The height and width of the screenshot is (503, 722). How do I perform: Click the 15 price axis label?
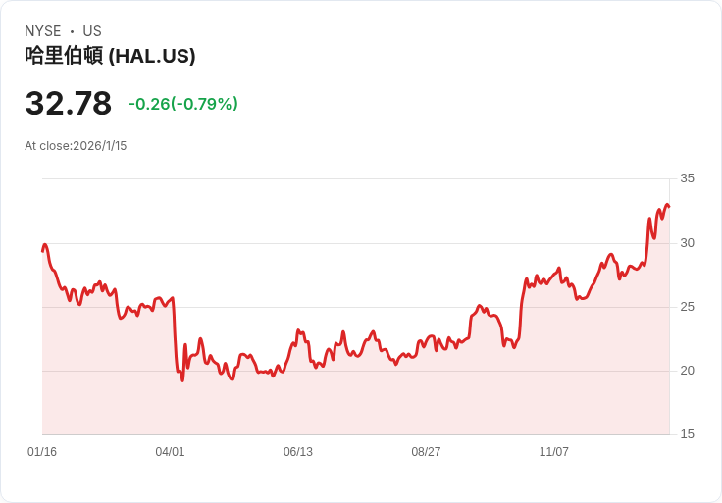click(x=687, y=434)
